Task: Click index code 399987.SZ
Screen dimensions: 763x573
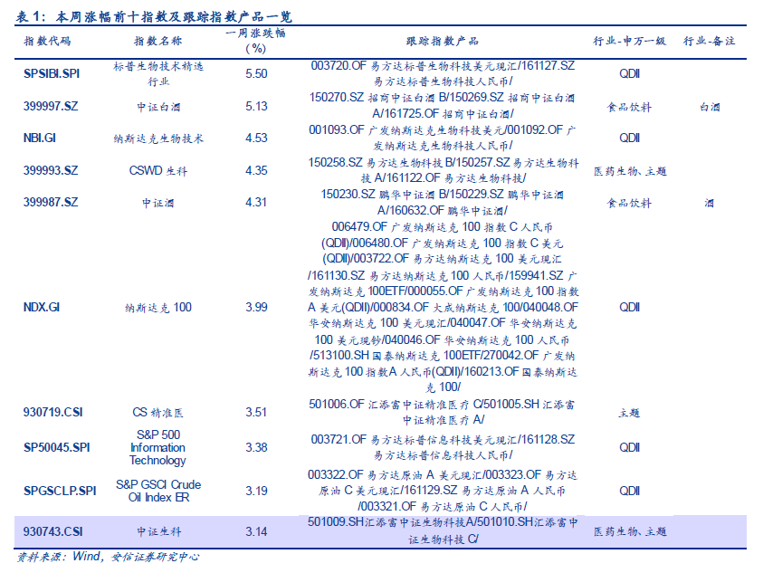Action: point(51,202)
